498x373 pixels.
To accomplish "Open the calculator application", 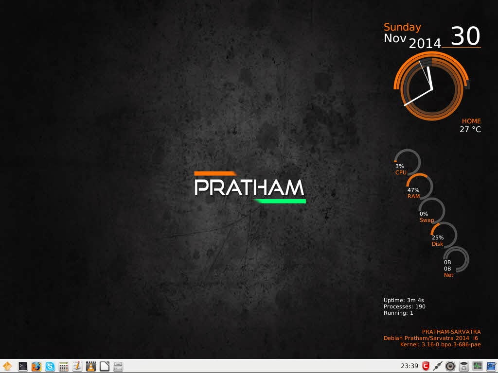I will tap(64, 366).
